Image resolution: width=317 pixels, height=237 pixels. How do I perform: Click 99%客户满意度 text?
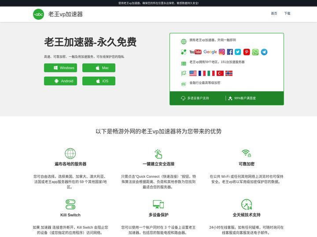pyautogui.click(x=245, y=98)
